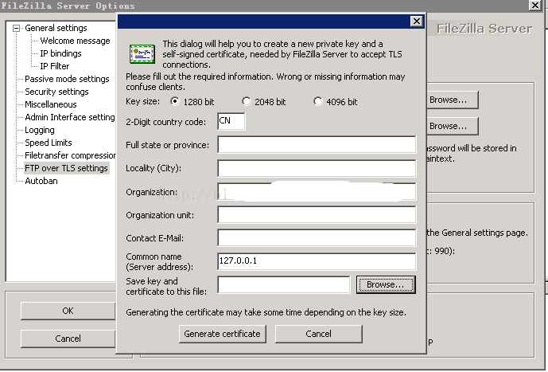The image size is (548, 372).
Task: Select the 2048 bit key size
Action: (x=247, y=101)
